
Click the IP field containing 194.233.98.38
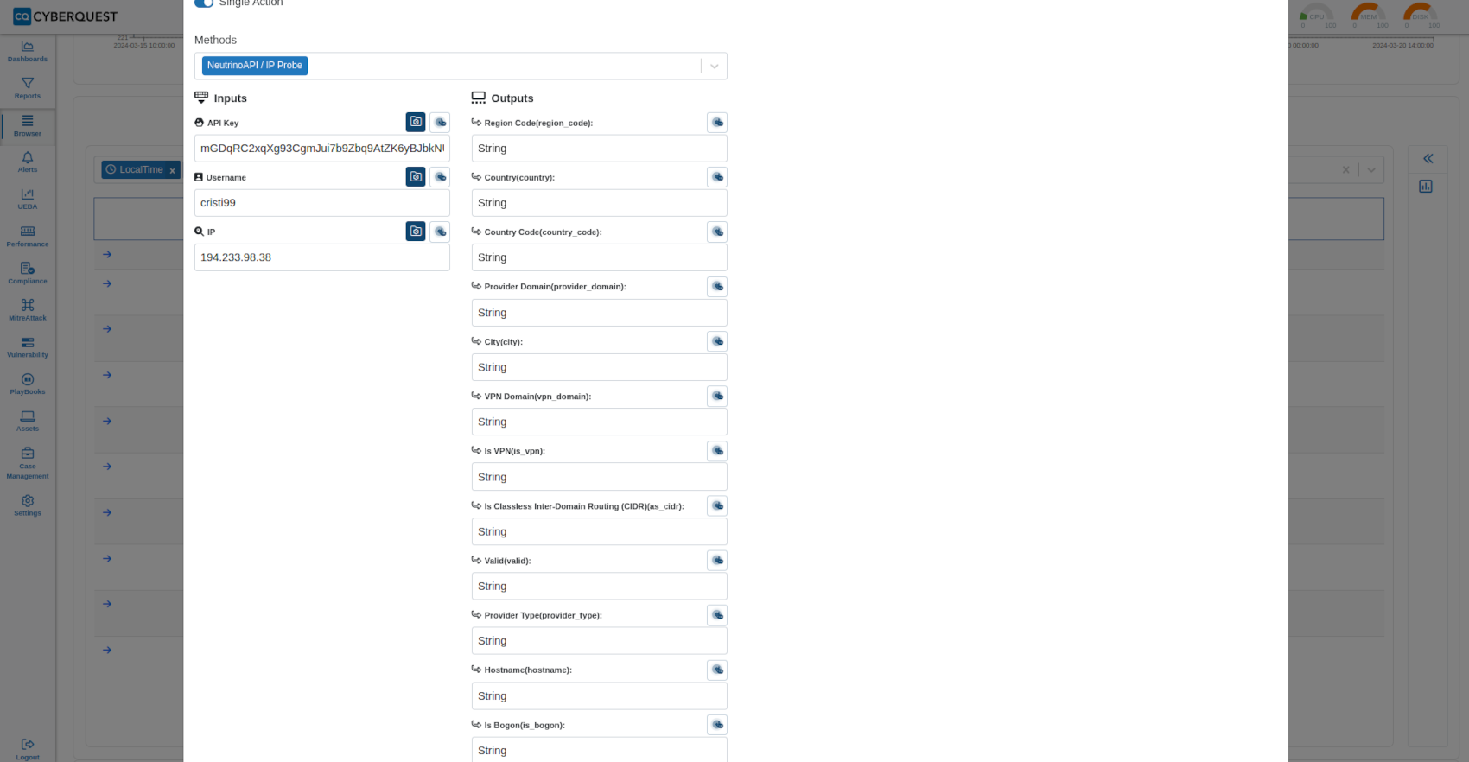click(x=322, y=257)
